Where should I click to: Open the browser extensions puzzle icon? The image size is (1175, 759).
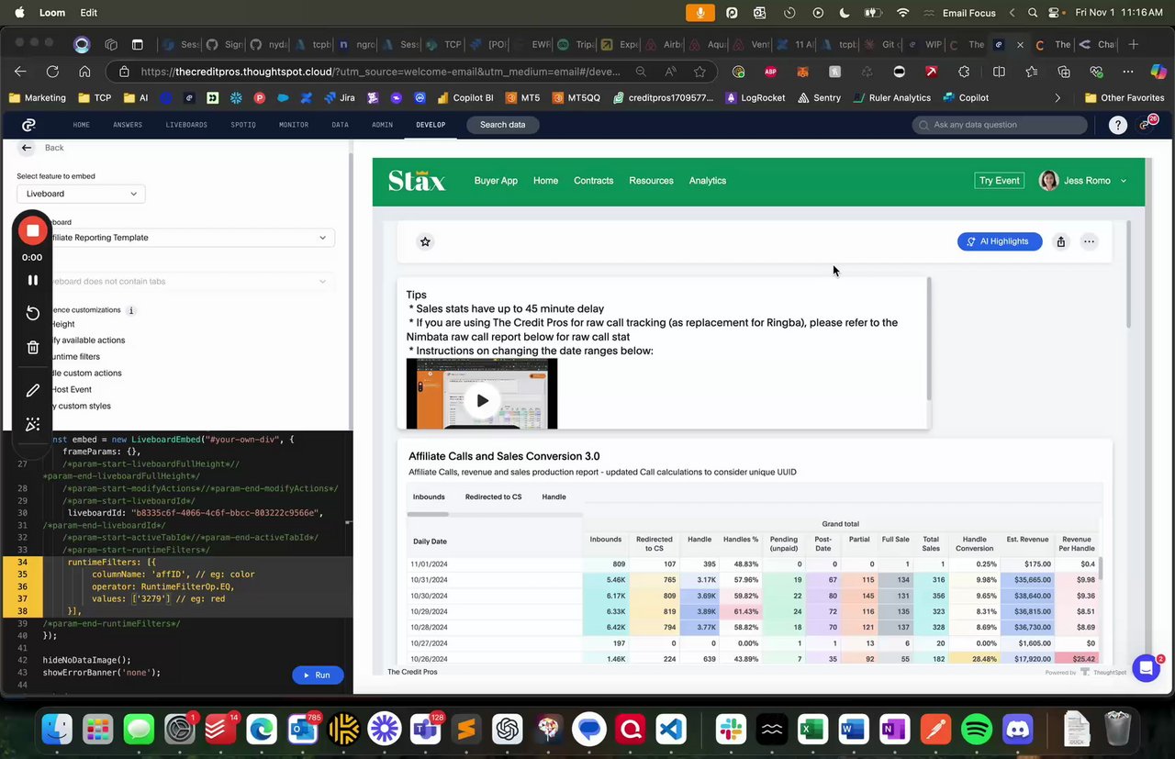(964, 72)
